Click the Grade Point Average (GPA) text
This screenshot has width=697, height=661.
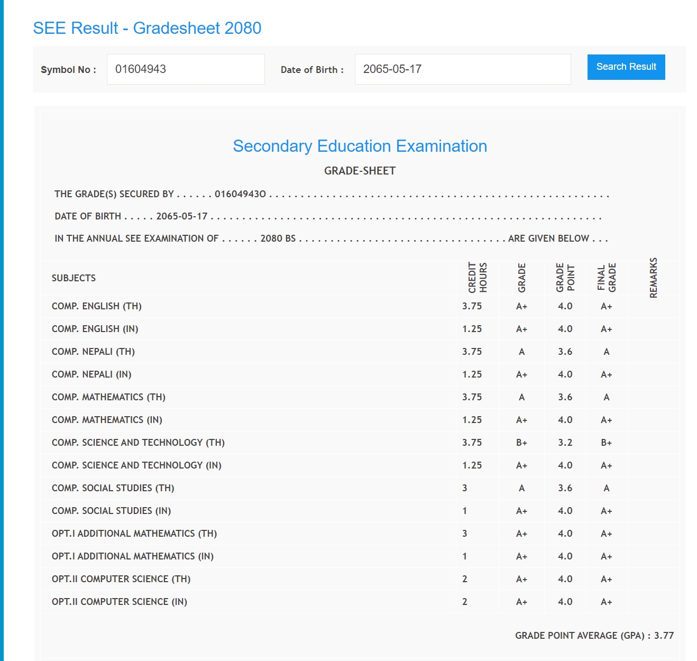[594, 636]
